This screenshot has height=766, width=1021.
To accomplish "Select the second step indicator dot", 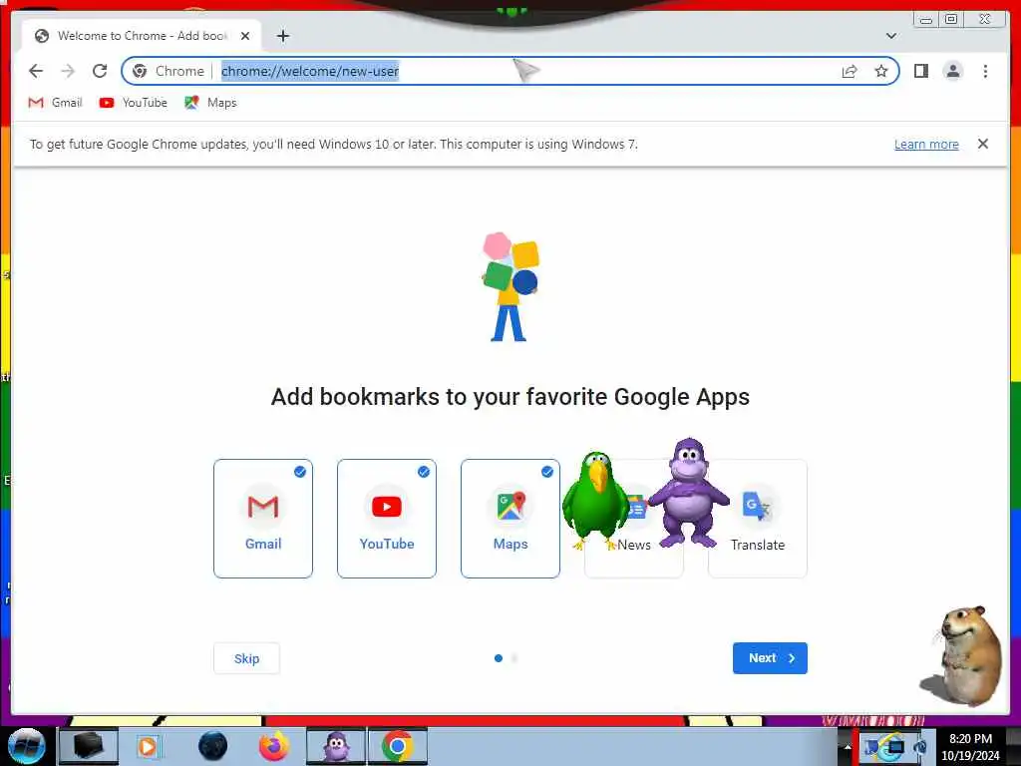I will [514, 658].
